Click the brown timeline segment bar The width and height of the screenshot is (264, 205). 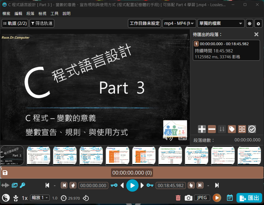click(187, 173)
